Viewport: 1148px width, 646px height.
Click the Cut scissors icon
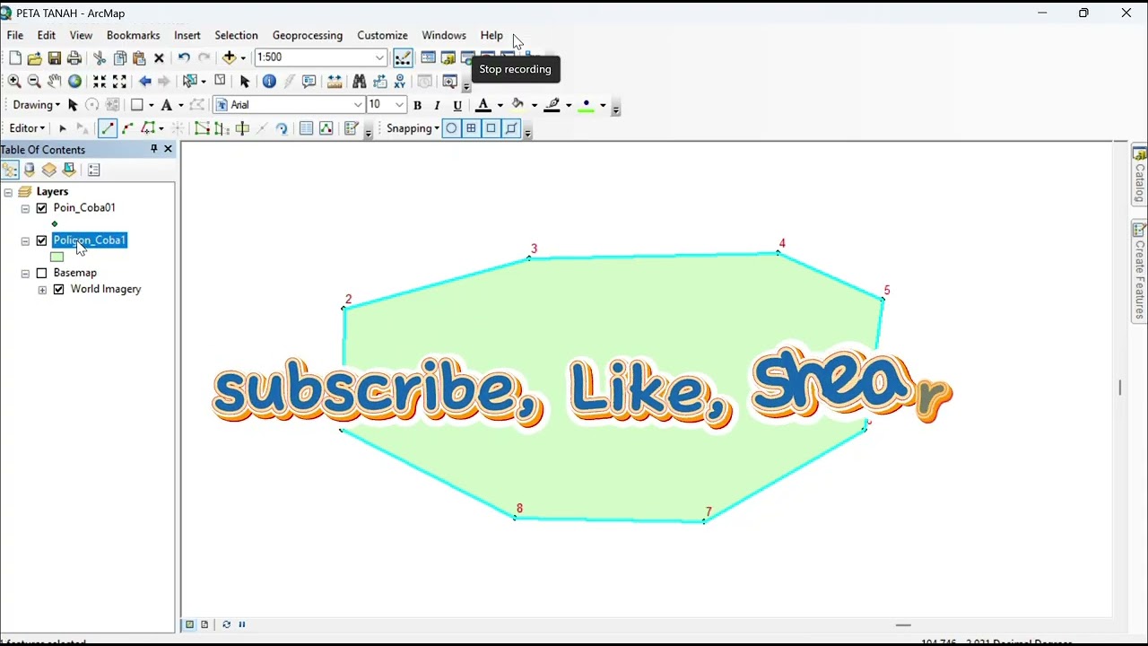pyautogui.click(x=100, y=58)
